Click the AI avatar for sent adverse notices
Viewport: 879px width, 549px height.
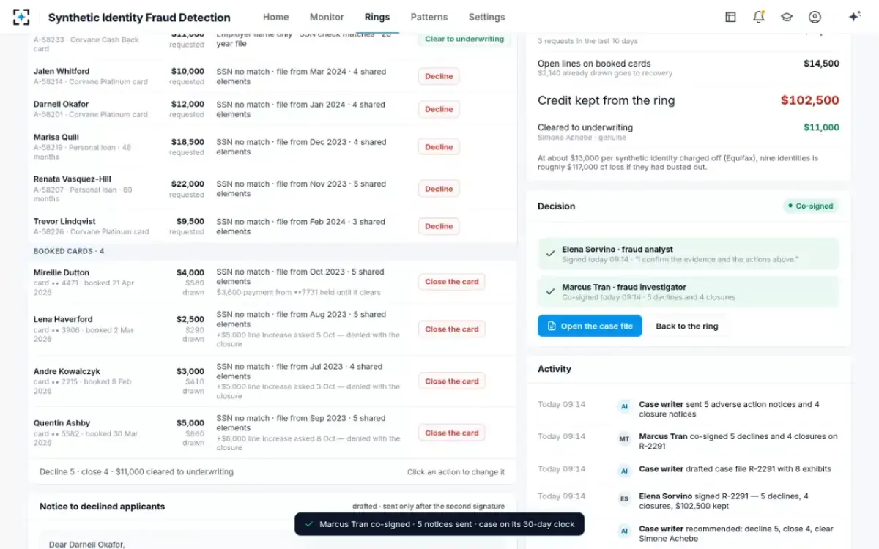(624, 406)
